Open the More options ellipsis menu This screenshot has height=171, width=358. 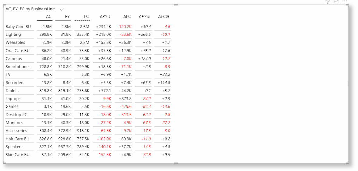[345, 1]
